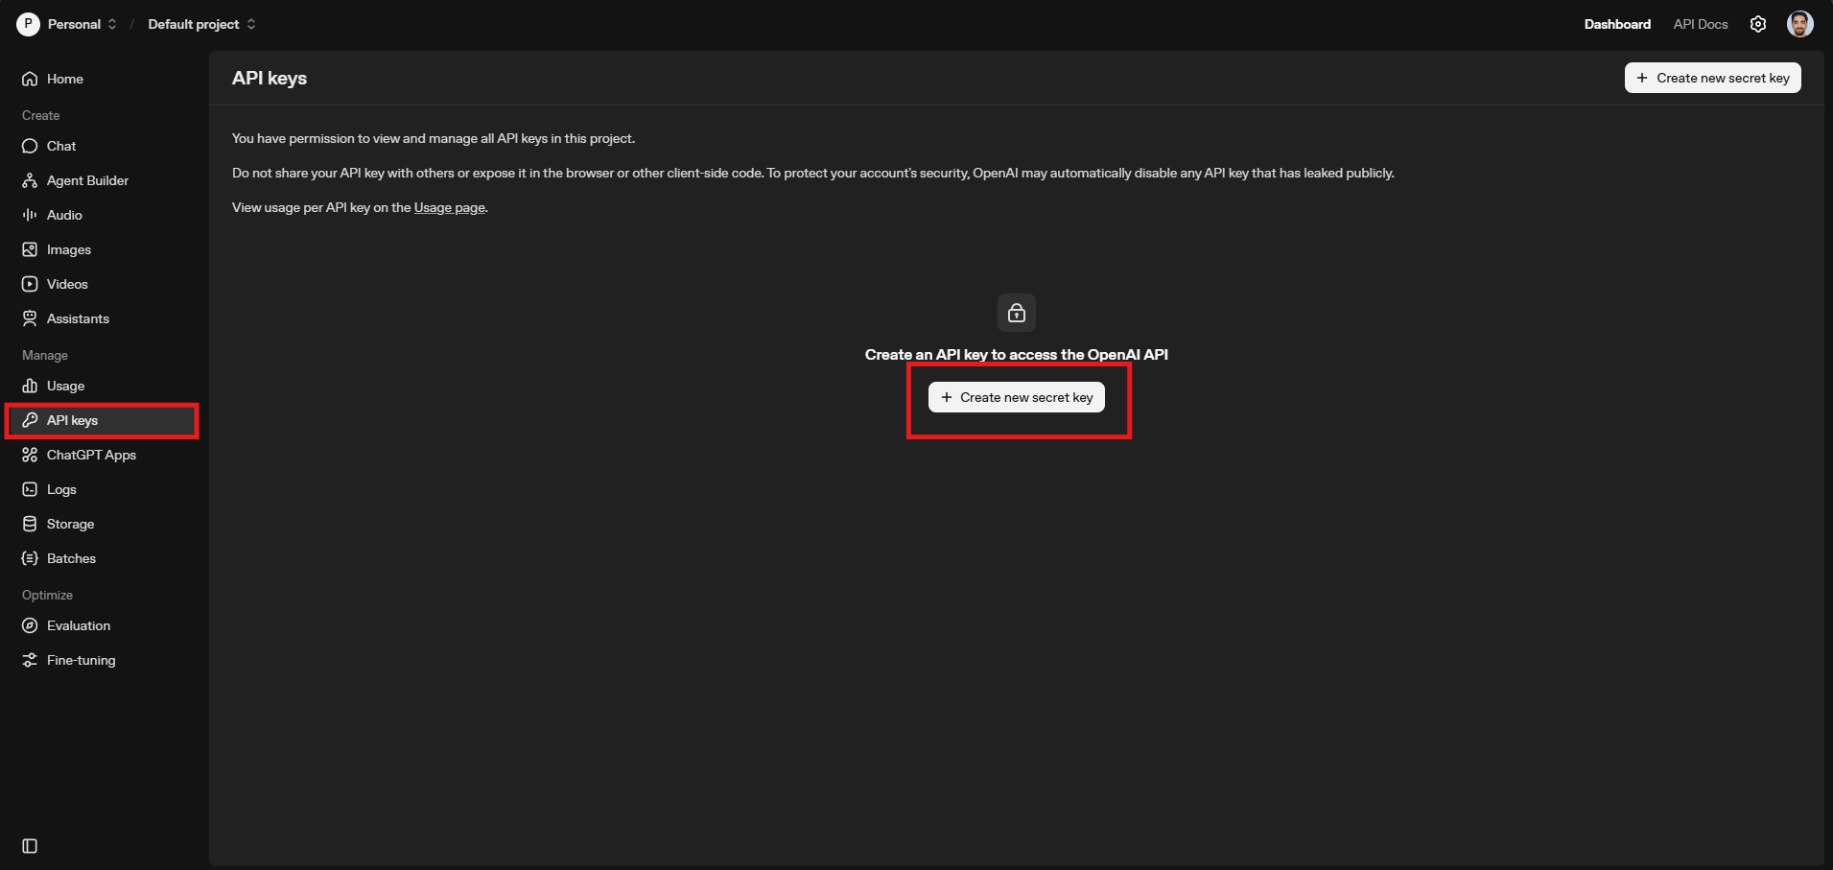Open Agent Builder from the sidebar
Viewport: 1833px width, 870px height.
tap(103, 180)
